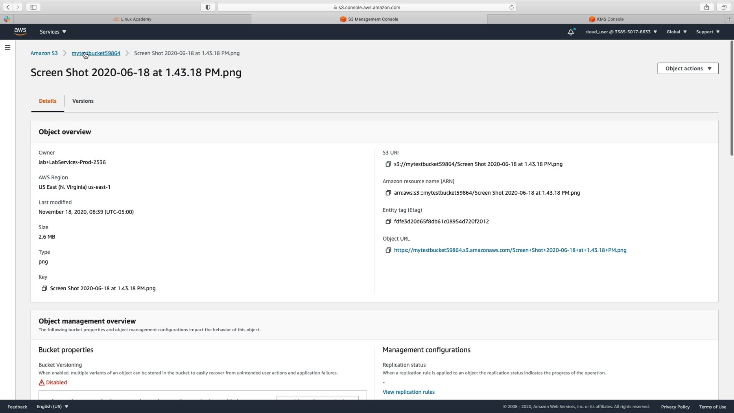
Task: Open the Object actions dropdown
Action: (x=688, y=68)
